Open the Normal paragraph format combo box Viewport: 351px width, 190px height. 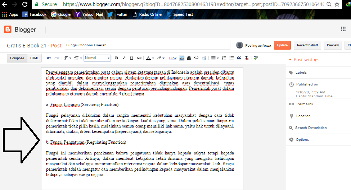click(97, 58)
